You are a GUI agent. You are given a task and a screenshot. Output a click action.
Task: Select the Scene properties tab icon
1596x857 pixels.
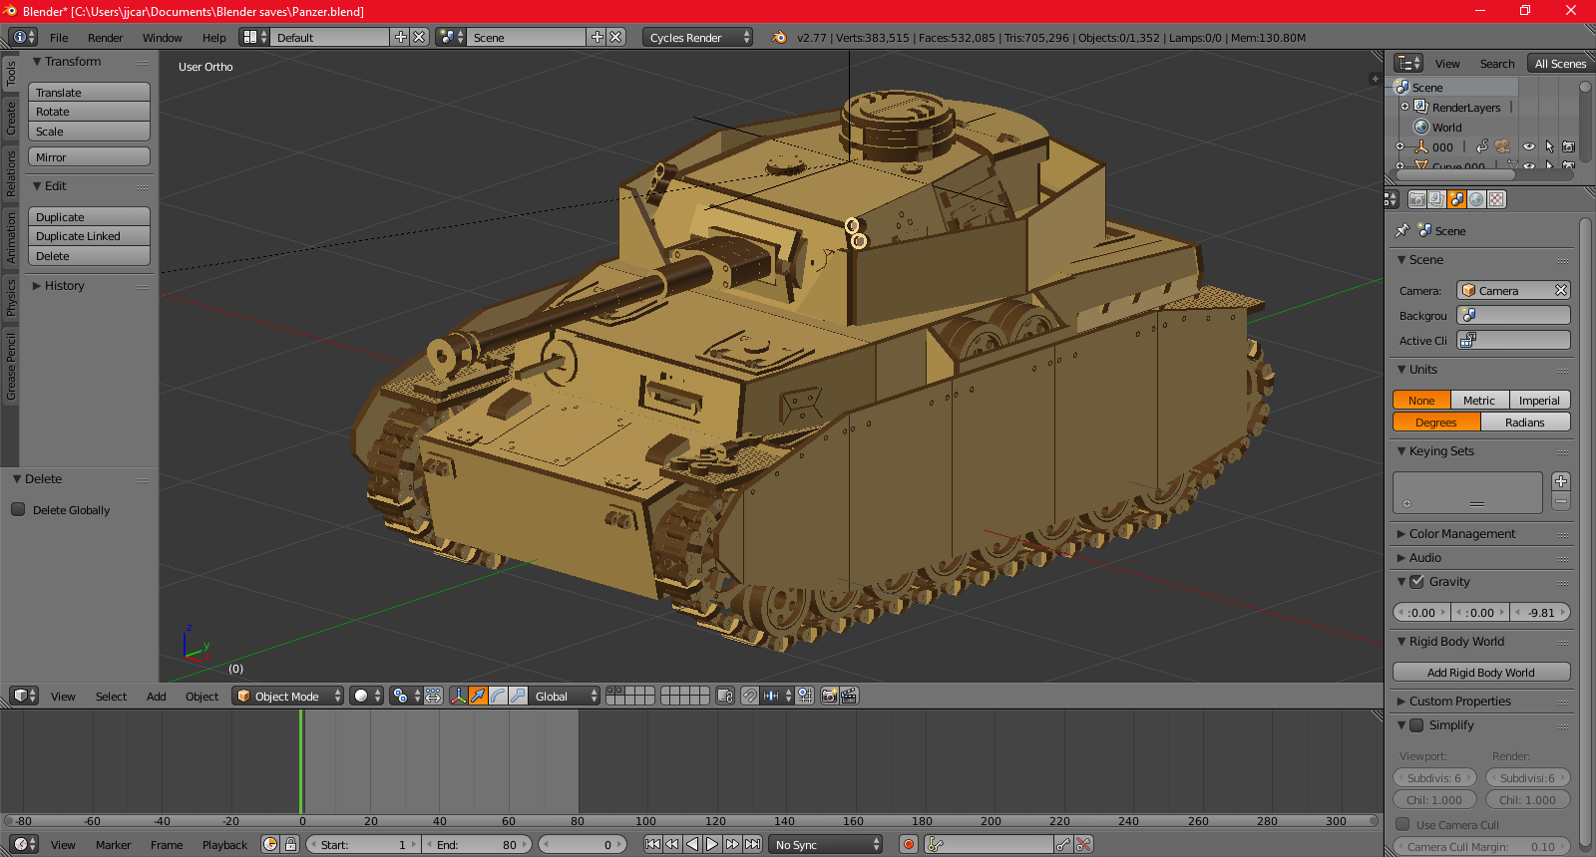pyautogui.click(x=1457, y=199)
